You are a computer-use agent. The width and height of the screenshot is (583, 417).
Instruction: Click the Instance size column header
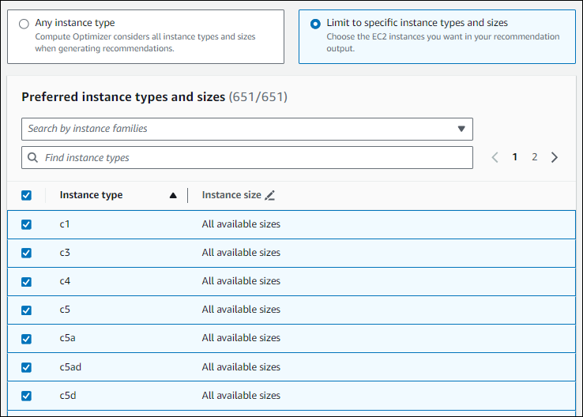(231, 195)
